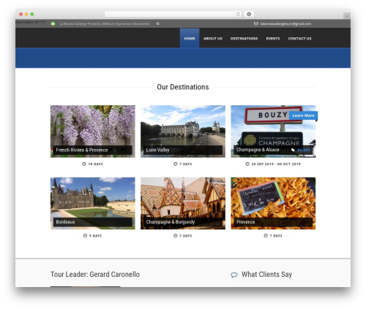Image resolution: width=366 pixels, height=309 pixels.
Task: Click clock icon under Champagne & Burgundy
Action: pyautogui.click(x=175, y=235)
